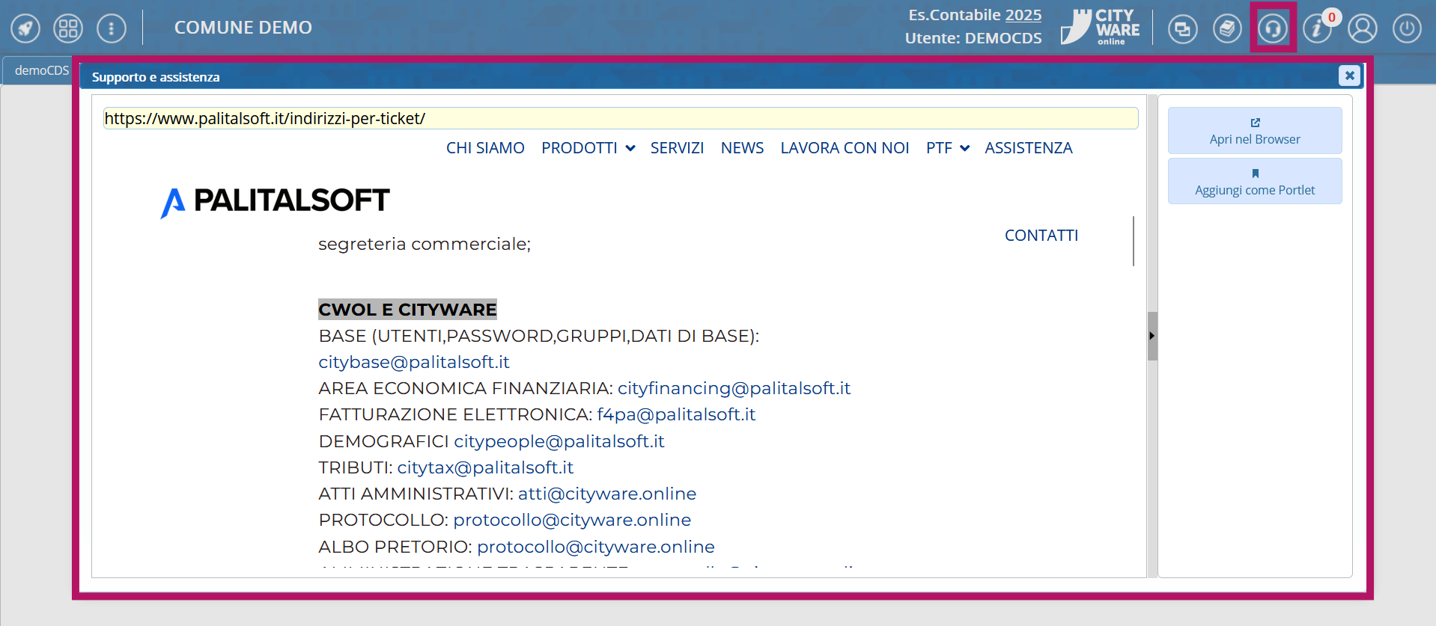Expand the PTF dropdown menu
Image resolution: width=1436 pixels, height=626 pixels.
947,148
